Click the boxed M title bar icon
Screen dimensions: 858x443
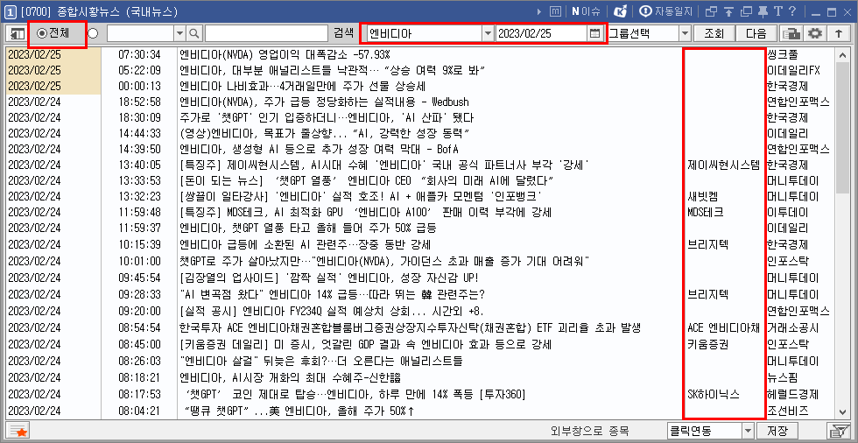click(x=555, y=11)
